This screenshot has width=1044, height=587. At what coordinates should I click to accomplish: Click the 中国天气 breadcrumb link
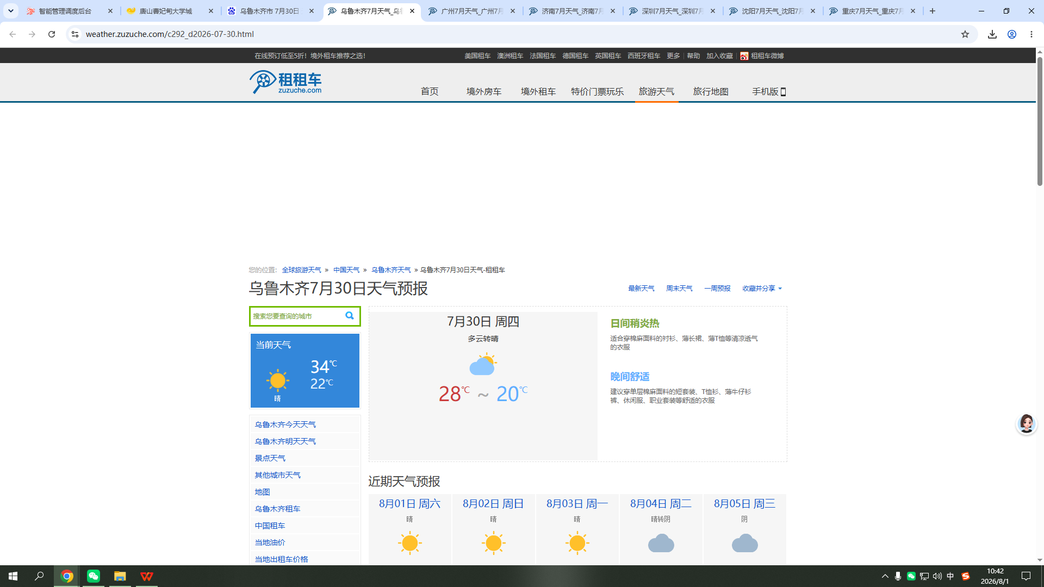coord(346,270)
